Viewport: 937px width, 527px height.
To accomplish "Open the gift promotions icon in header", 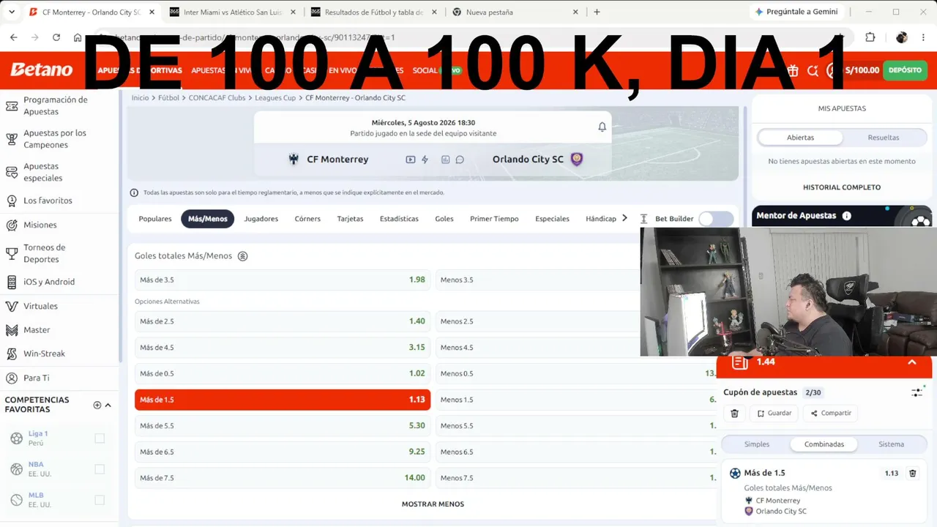I will tap(793, 71).
